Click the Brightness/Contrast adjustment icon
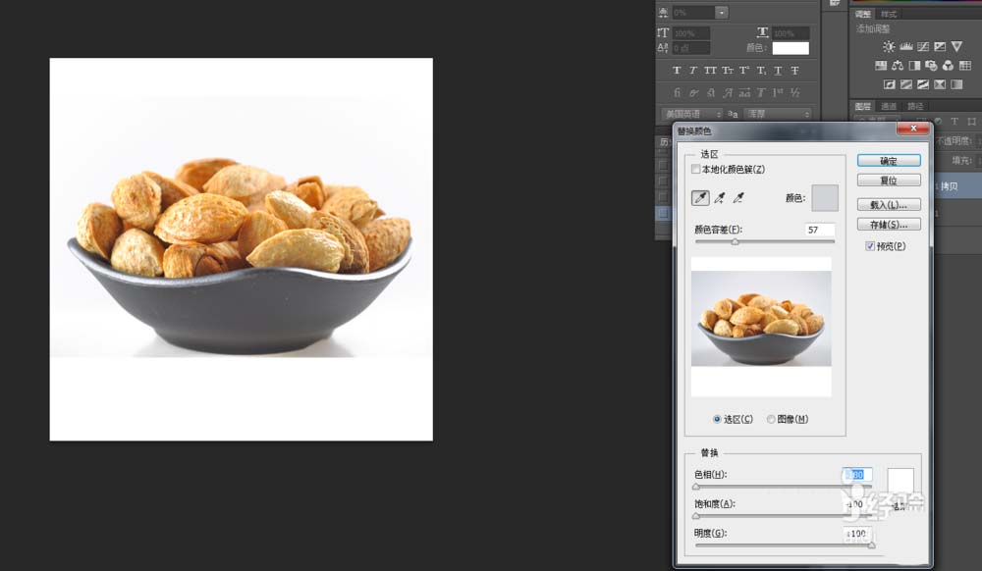This screenshot has width=982, height=571. click(x=890, y=46)
